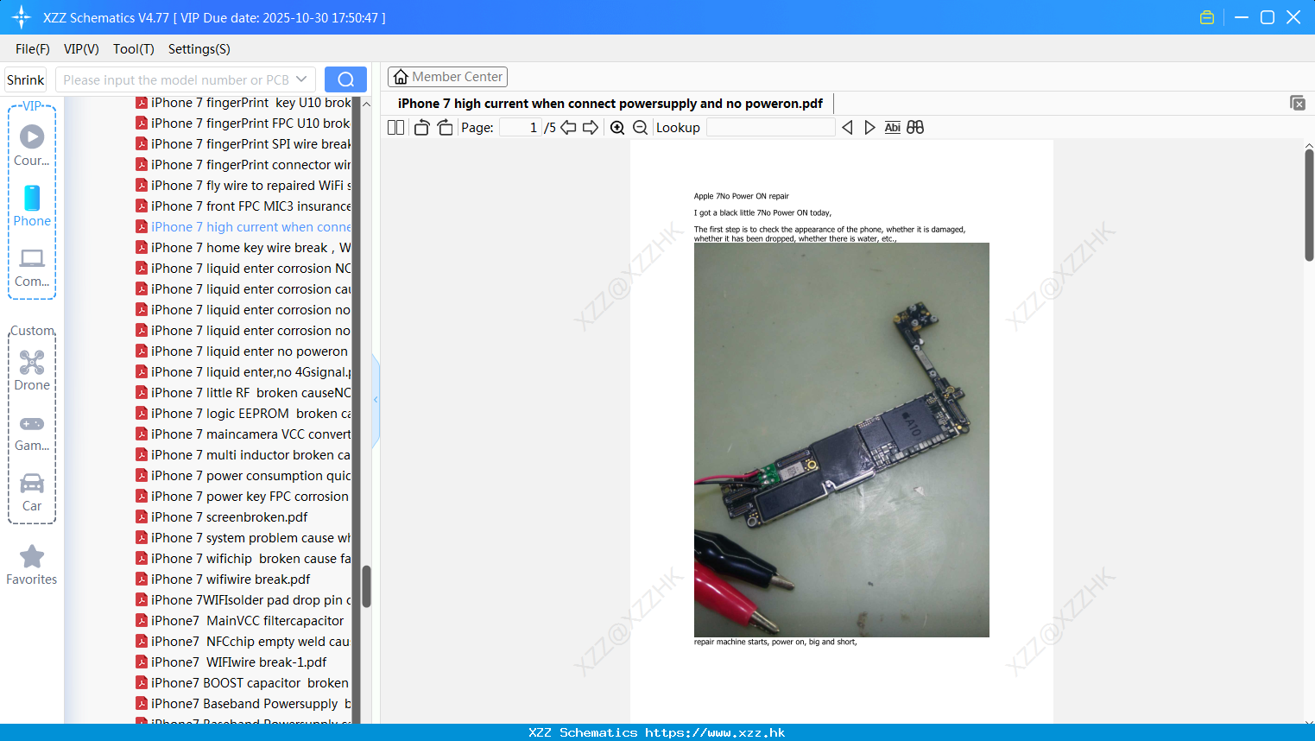Screen dimensions: 1315x741
Task: Open iPhone 7 wifiwire break.pdf
Action: (224, 579)
